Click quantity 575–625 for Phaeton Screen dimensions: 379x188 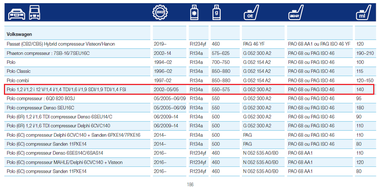(x=221, y=53)
